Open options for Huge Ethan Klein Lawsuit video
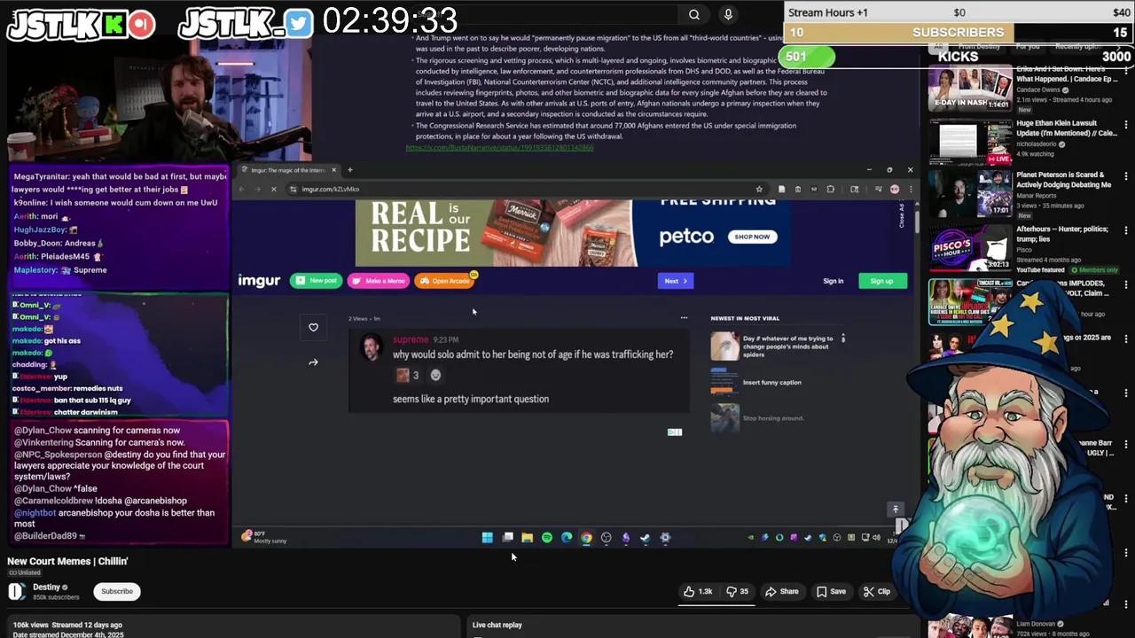Screen dimensions: 1135x638 (x=1126, y=126)
